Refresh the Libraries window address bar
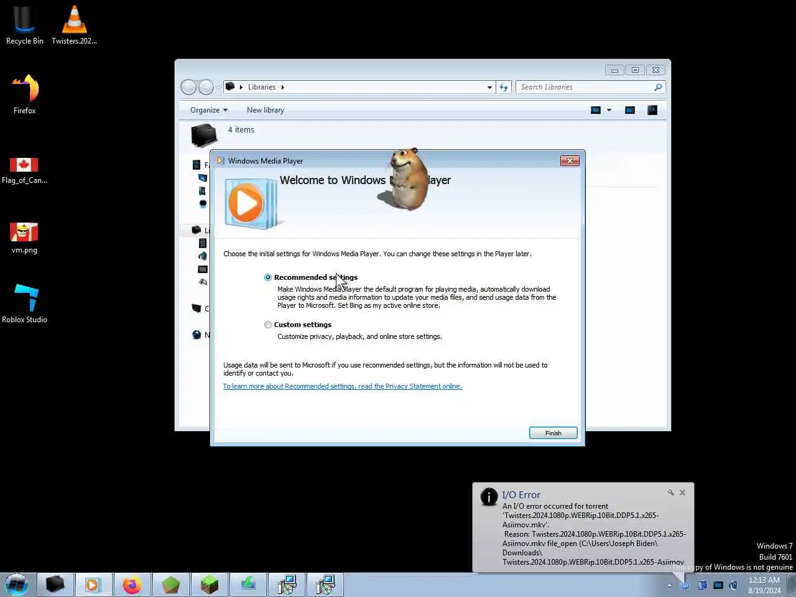The width and height of the screenshot is (796, 597). tap(504, 87)
